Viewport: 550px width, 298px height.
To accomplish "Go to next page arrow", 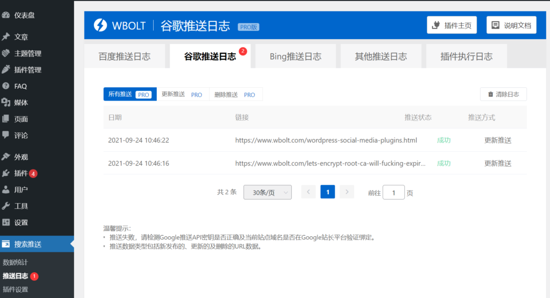I will (347, 192).
